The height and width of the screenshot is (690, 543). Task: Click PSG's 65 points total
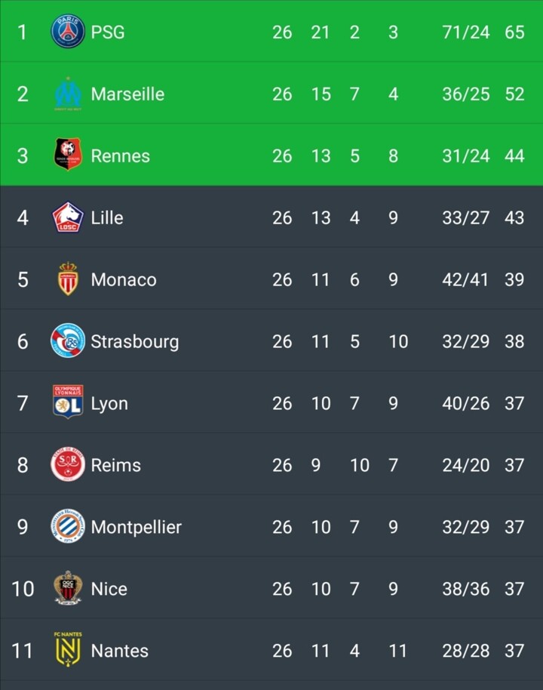coord(514,32)
